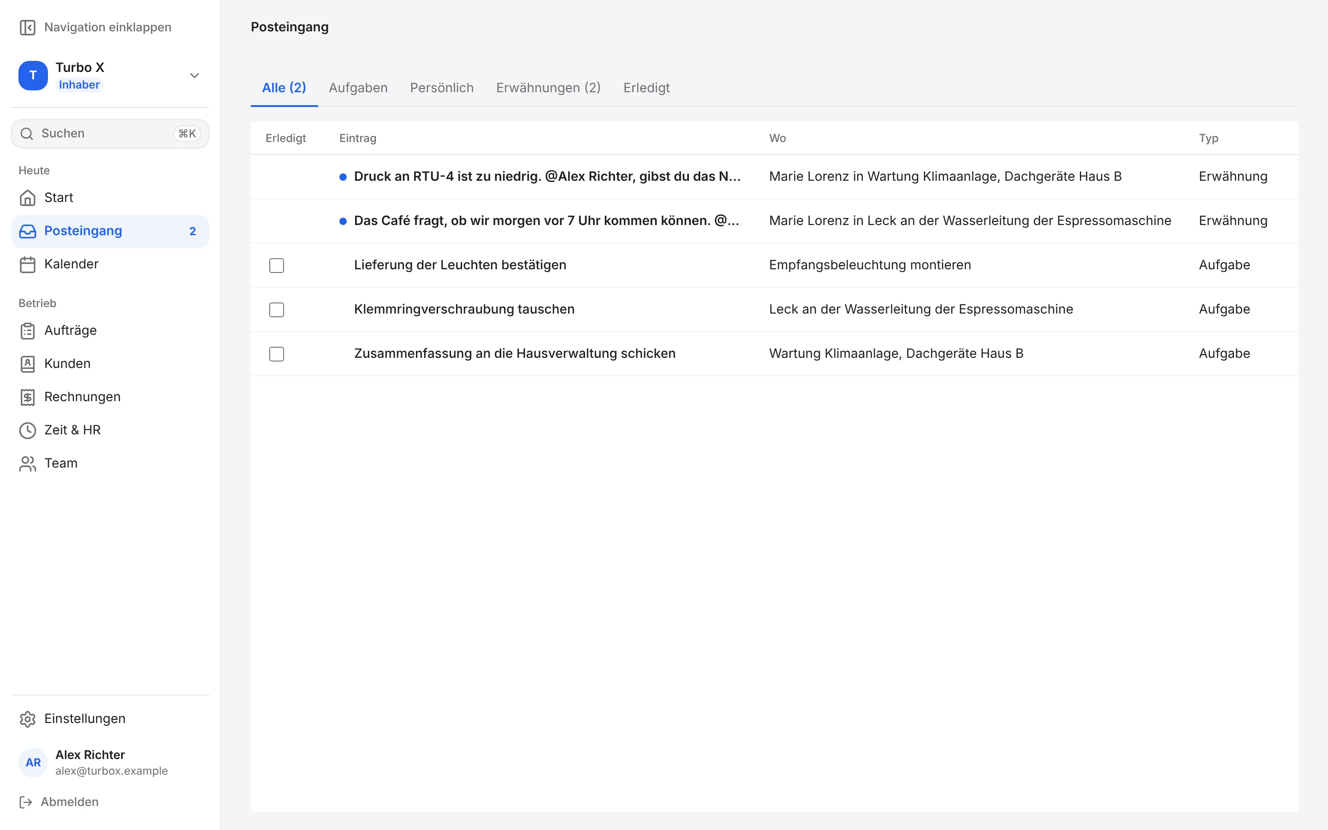Click the Kunden contact icon
This screenshot has width=1328, height=830.
coord(28,364)
